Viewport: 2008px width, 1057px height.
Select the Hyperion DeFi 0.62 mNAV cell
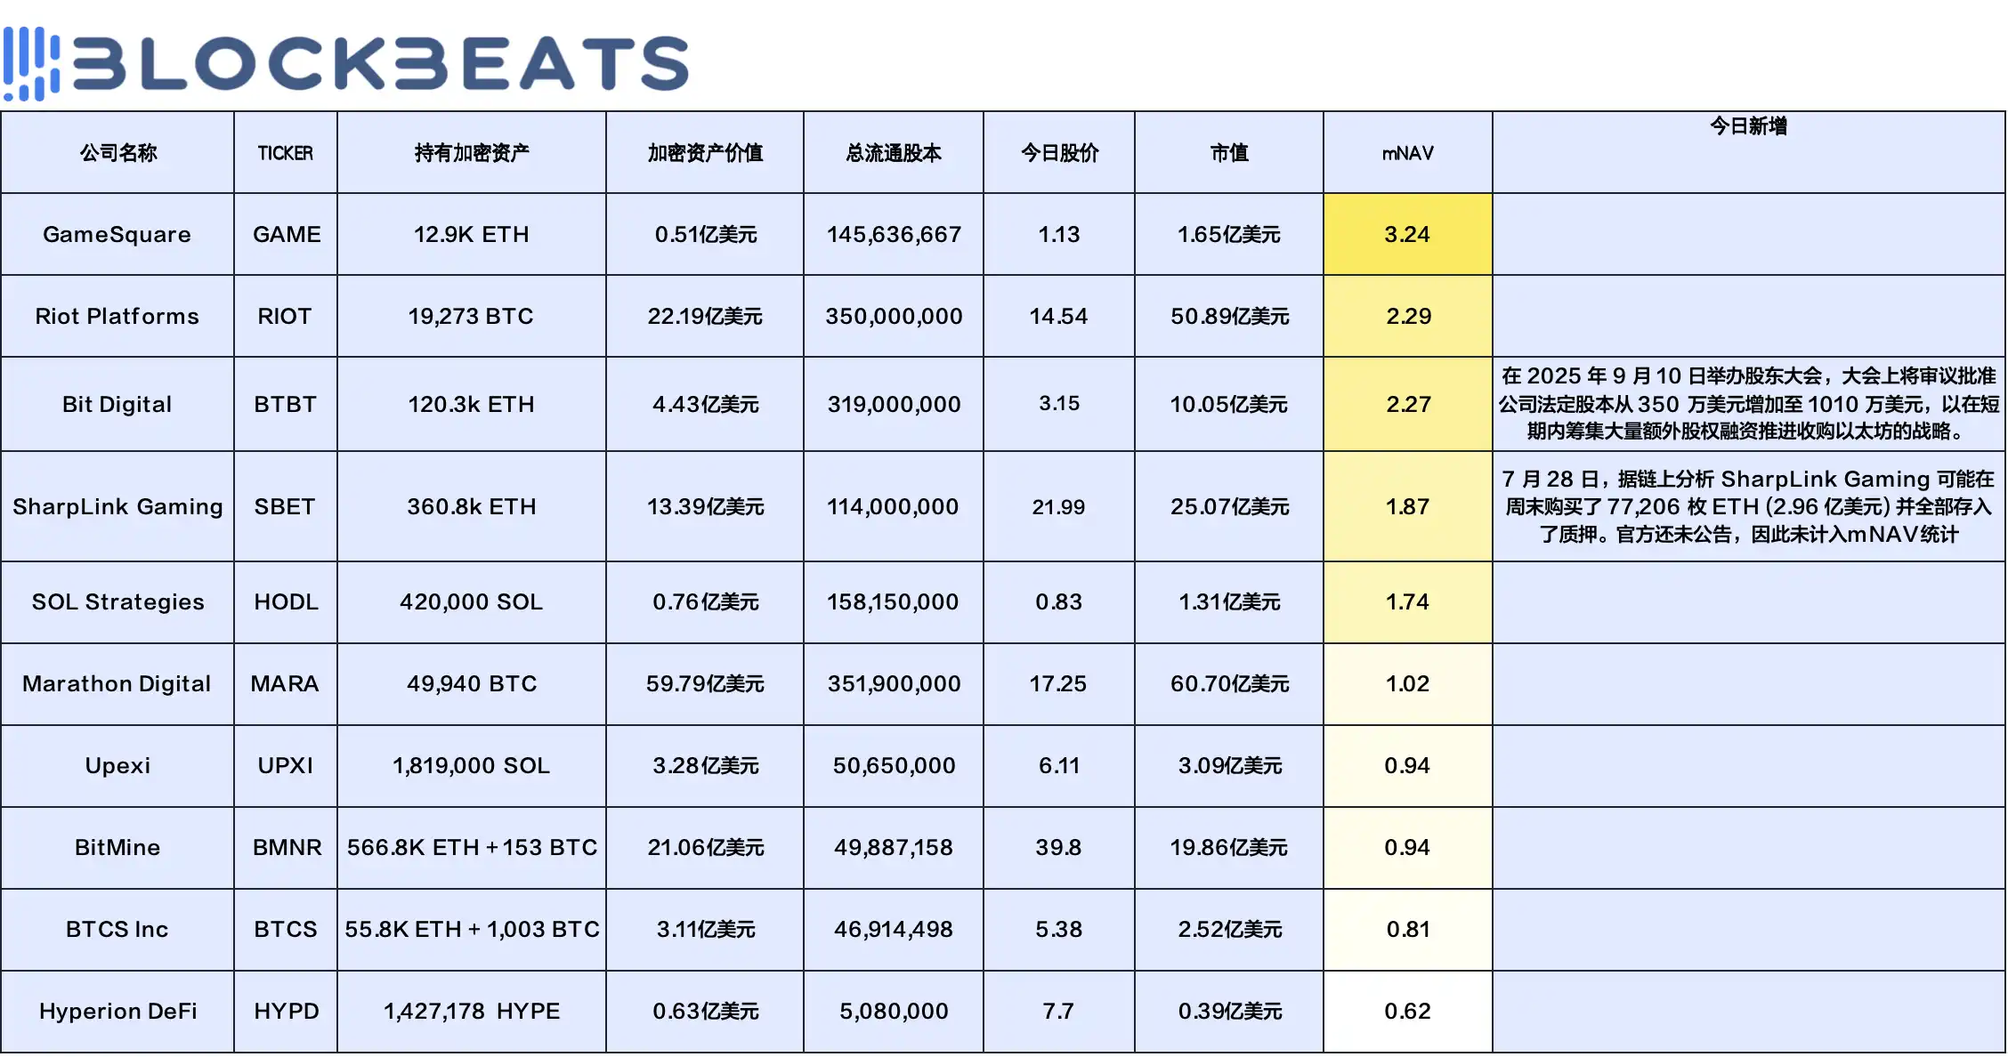(x=1407, y=1011)
